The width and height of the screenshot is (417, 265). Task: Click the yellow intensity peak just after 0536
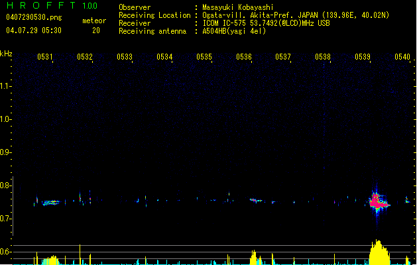point(253,257)
